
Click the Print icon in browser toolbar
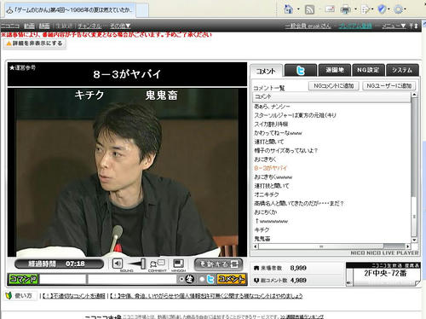(345, 10)
